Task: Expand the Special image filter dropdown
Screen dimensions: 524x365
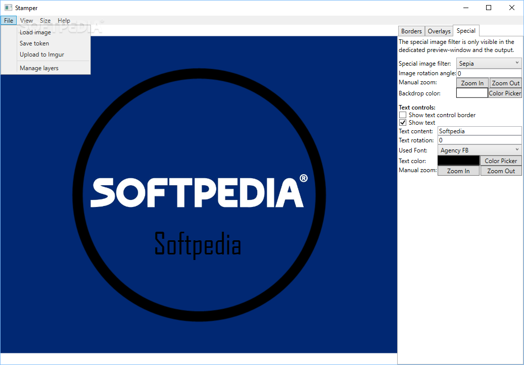Action: [x=489, y=63]
